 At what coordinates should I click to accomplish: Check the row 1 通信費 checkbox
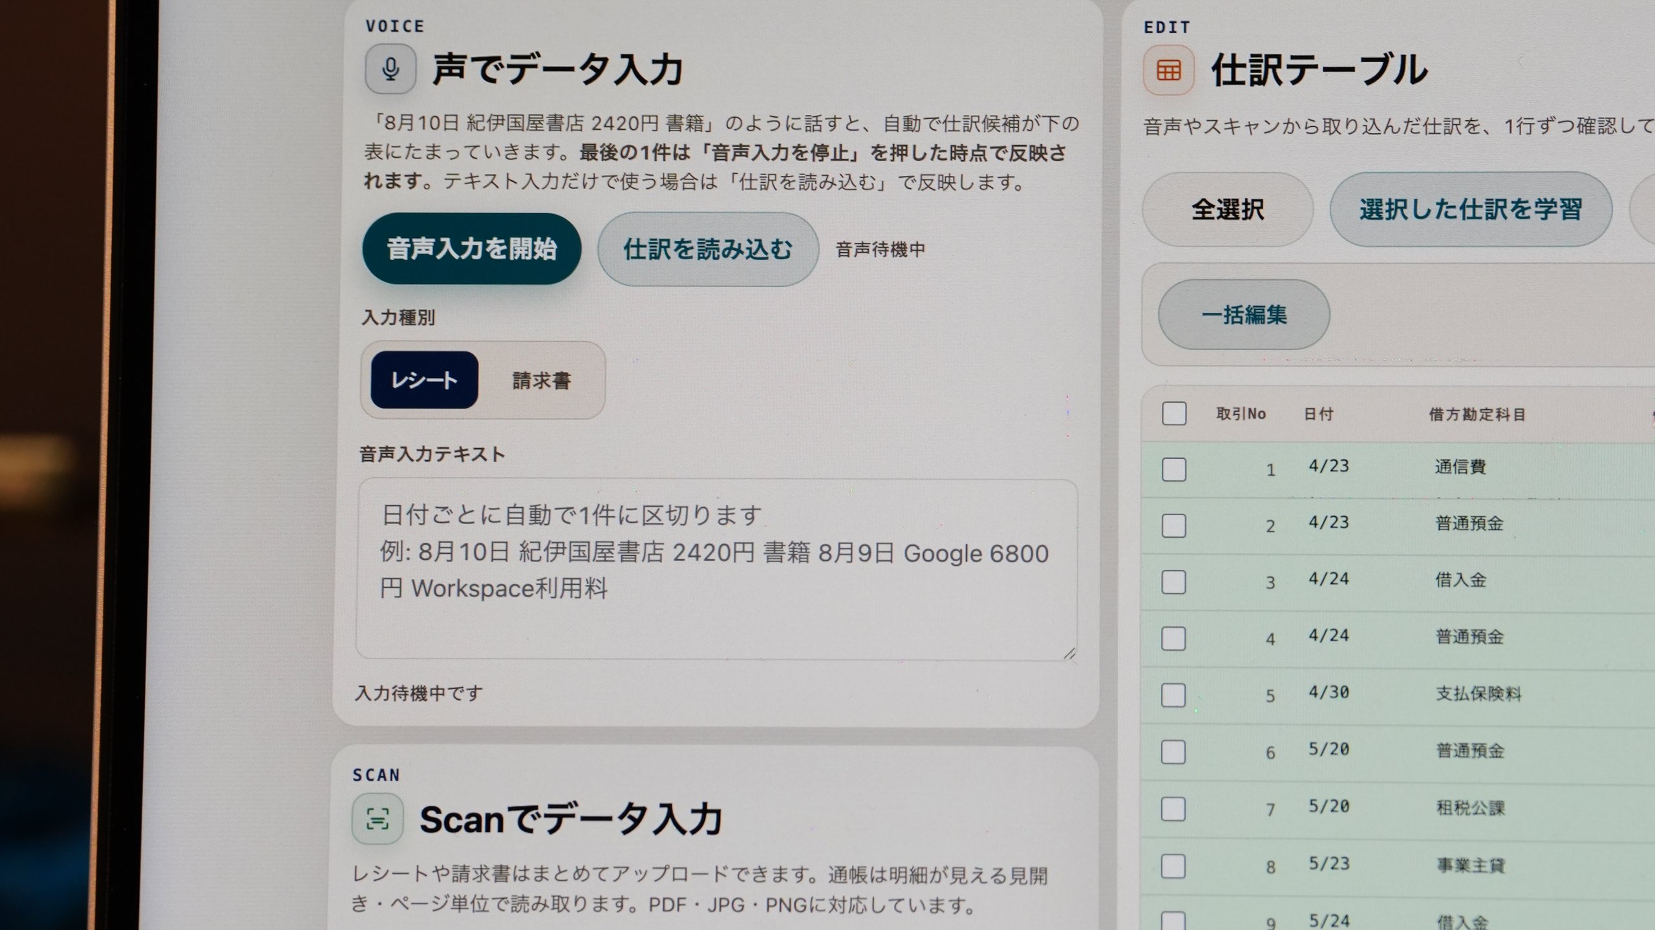point(1174,469)
